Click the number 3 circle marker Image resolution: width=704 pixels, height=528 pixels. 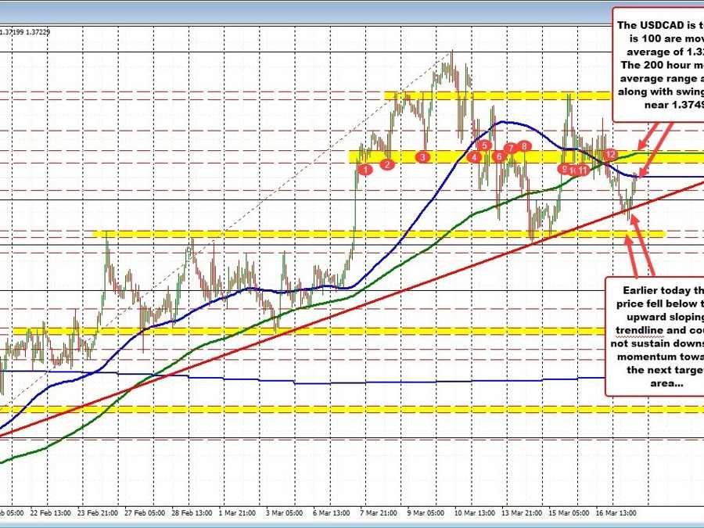pyautogui.click(x=422, y=156)
